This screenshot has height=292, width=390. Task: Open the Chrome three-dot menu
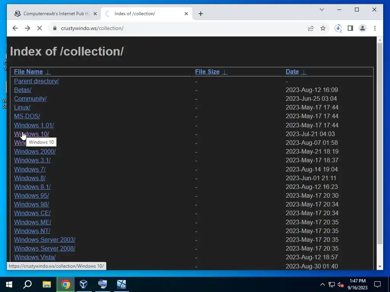pos(375,28)
